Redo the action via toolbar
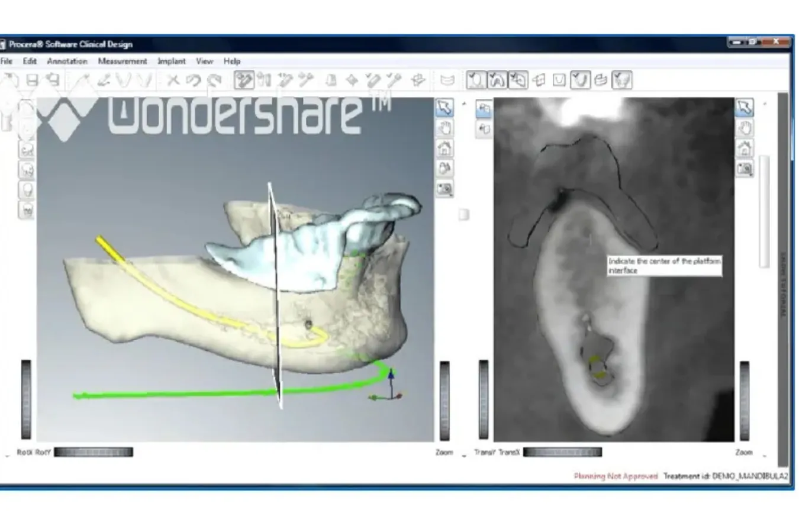The height and width of the screenshot is (532, 799). pos(214,80)
